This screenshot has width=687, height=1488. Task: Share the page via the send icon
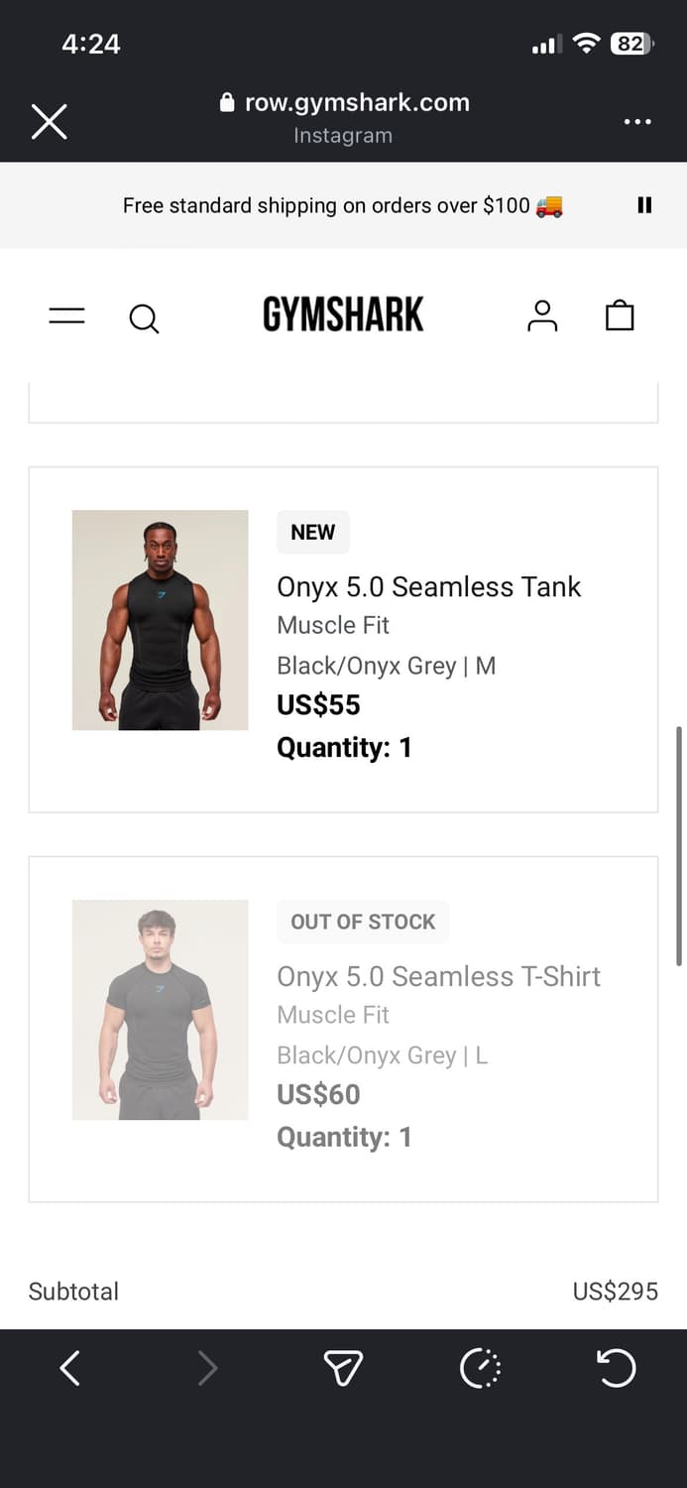point(343,1369)
